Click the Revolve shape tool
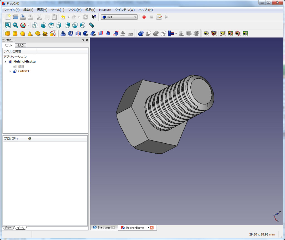The width and height of the screenshot is (285, 240). [70, 33]
